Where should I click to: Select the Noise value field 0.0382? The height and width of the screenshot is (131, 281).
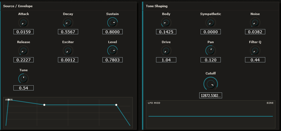pyautogui.click(x=255, y=32)
